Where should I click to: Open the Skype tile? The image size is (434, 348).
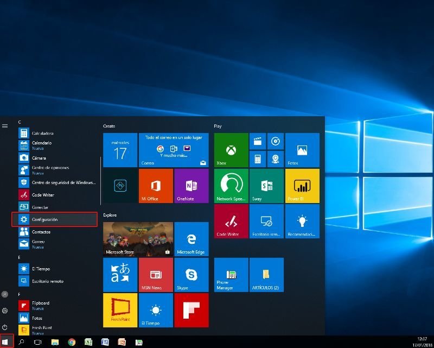[191, 275]
